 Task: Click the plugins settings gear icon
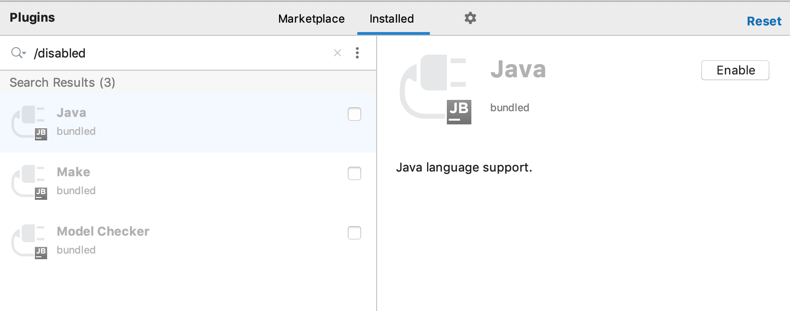[470, 18]
